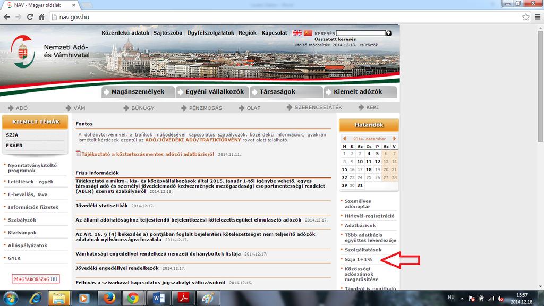Open PDF icon beside köztartozásmentes adózói tájékoztató

[x=78, y=154]
